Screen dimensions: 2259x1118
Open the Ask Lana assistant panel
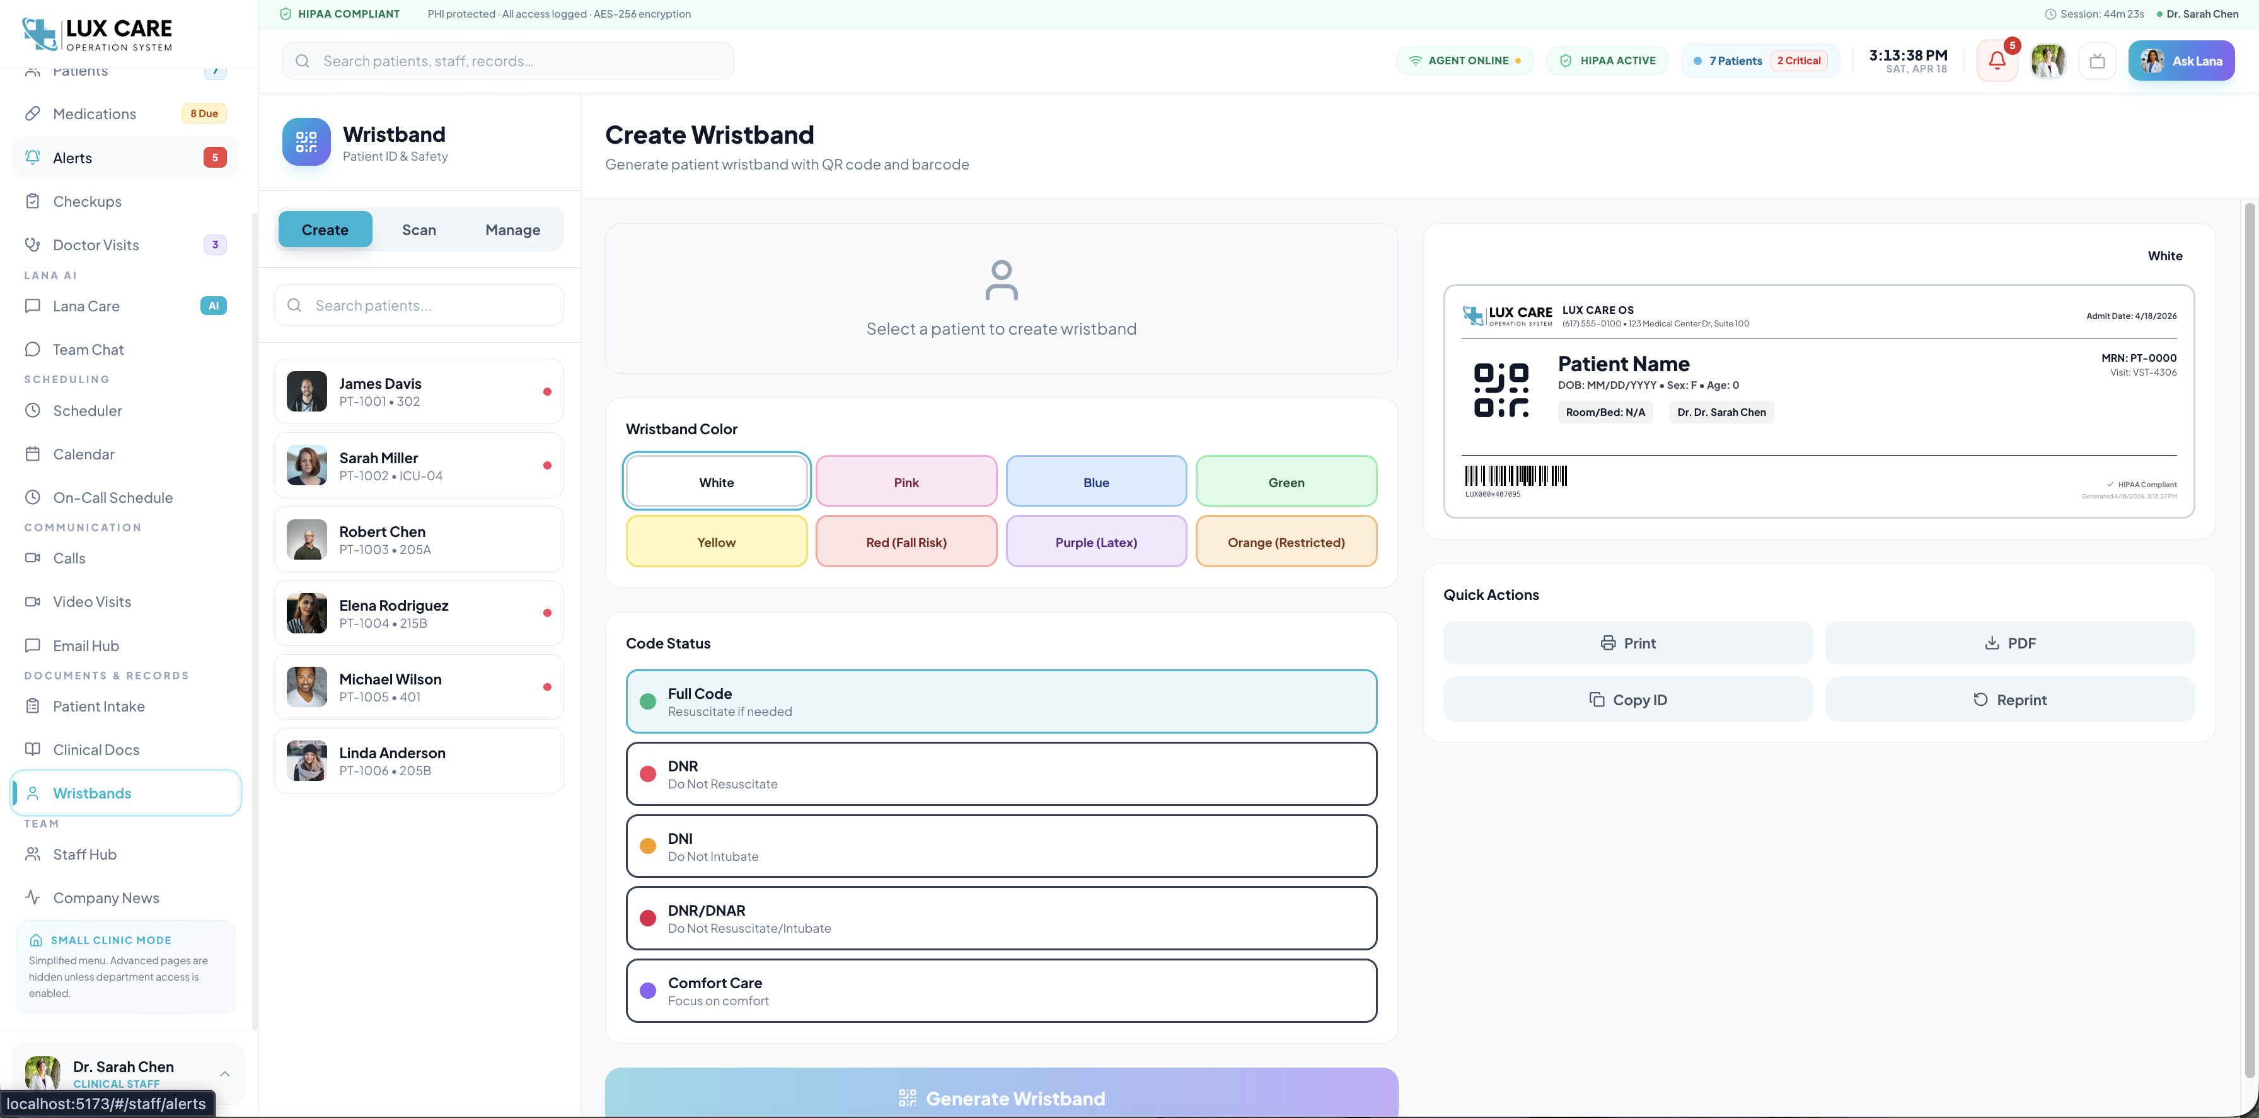point(2181,61)
